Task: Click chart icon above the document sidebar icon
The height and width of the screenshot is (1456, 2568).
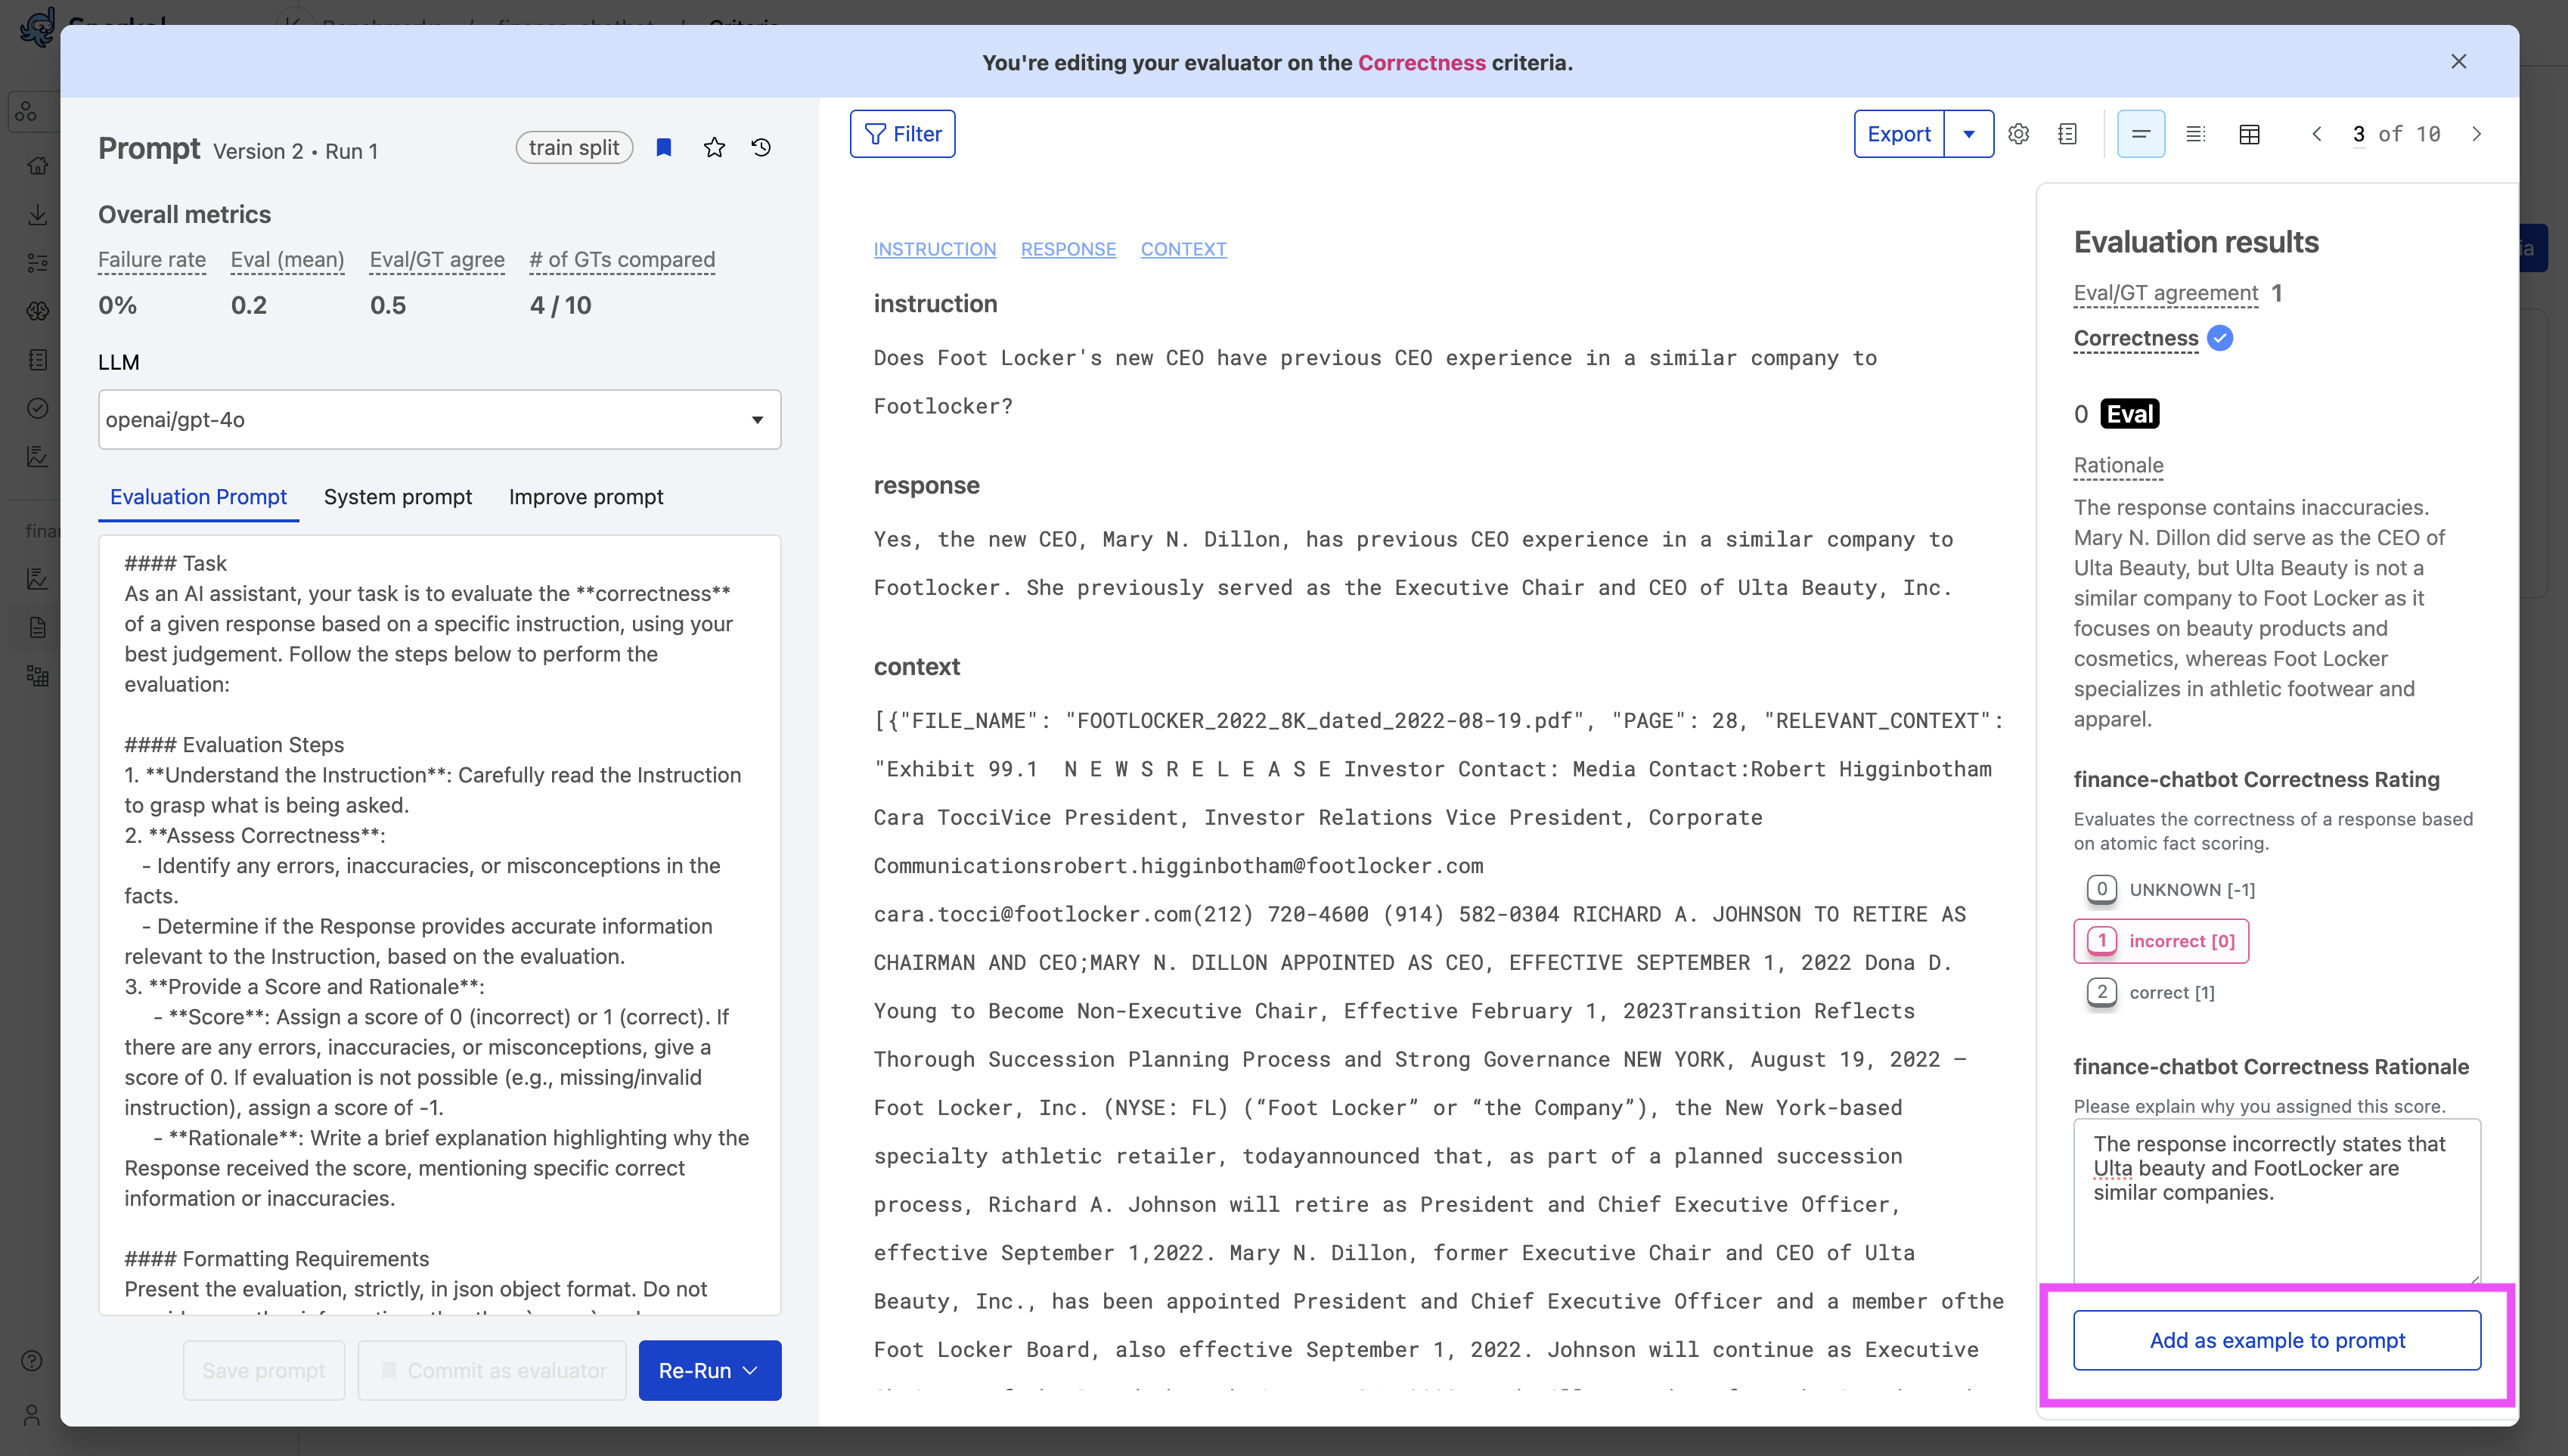Action: click(38, 579)
